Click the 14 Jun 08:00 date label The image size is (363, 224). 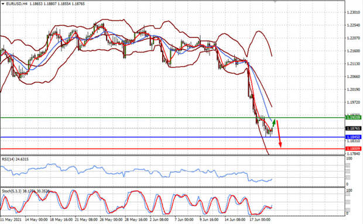tap(235, 219)
